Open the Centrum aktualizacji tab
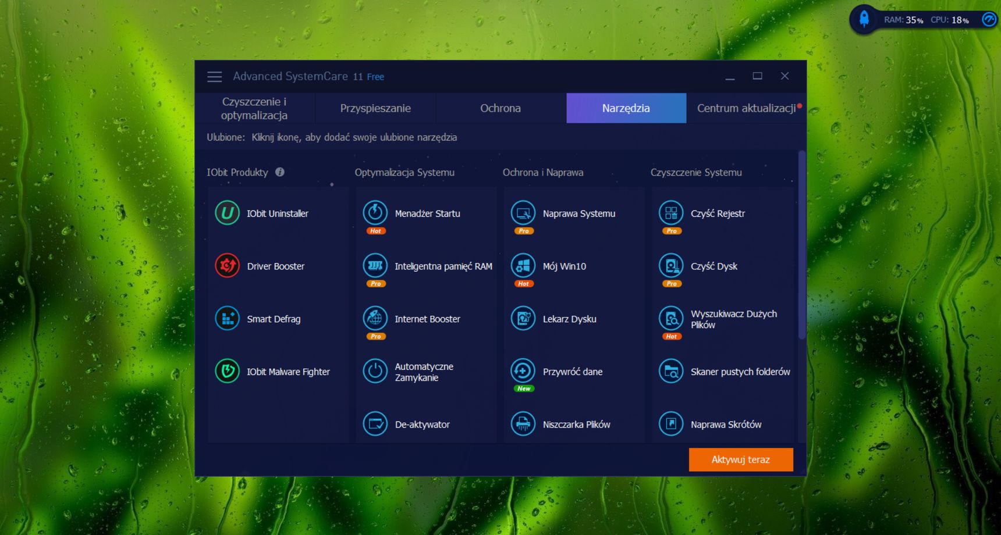The width and height of the screenshot is (1001, 535). click(x=747, y=108)
